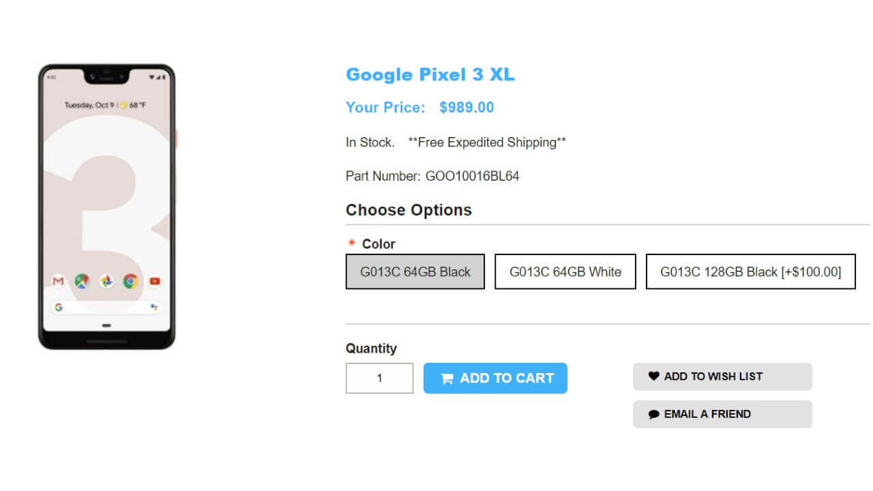Click the weather date widget on the phone
This screenshot has width=873, height=491.
pos(106,105)
